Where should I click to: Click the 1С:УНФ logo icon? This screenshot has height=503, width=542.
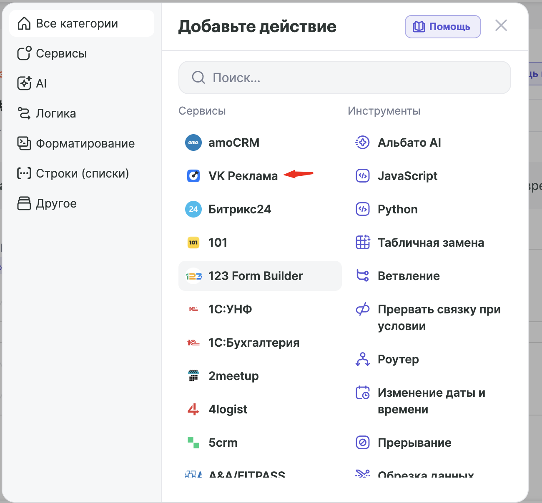[x=193, y=309]
